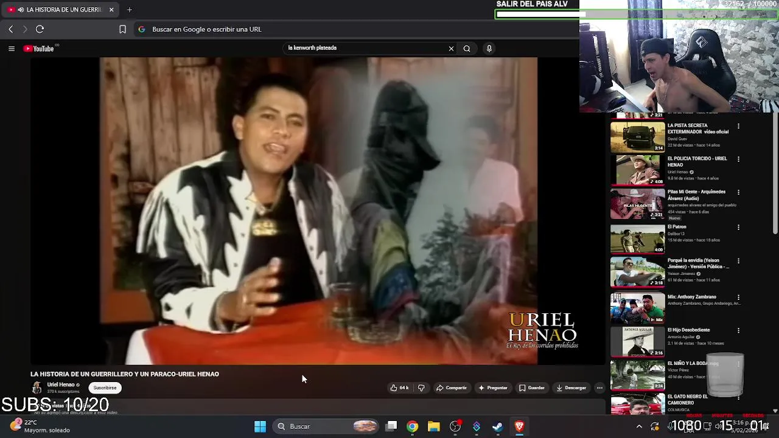The height and width of the screenshot is (438, 779).
Task: Click the taskbar Buscar search box
Action: pyautogui.click(x=327, y=426)
